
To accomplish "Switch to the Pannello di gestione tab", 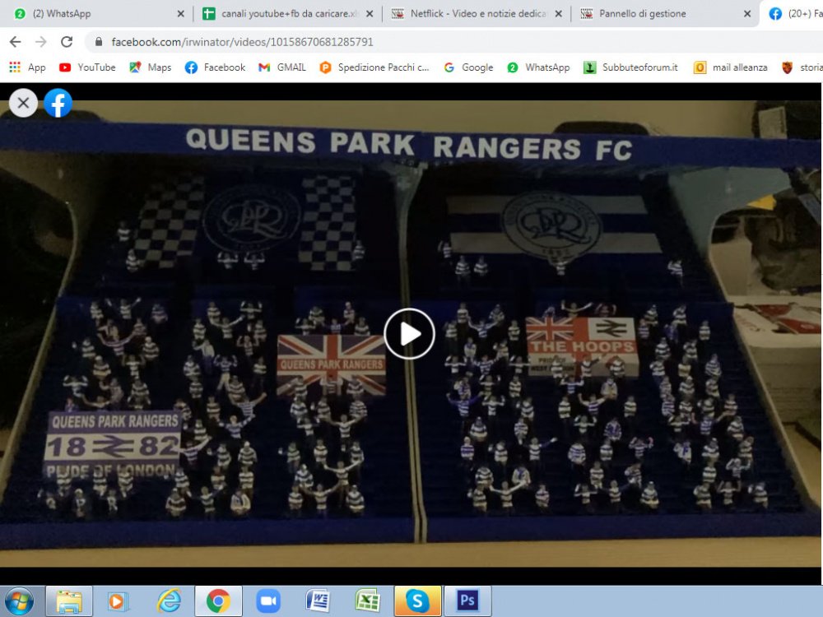I will tap(666, 14).
